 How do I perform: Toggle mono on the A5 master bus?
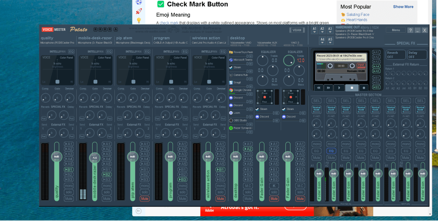click(x=376, y=144)
